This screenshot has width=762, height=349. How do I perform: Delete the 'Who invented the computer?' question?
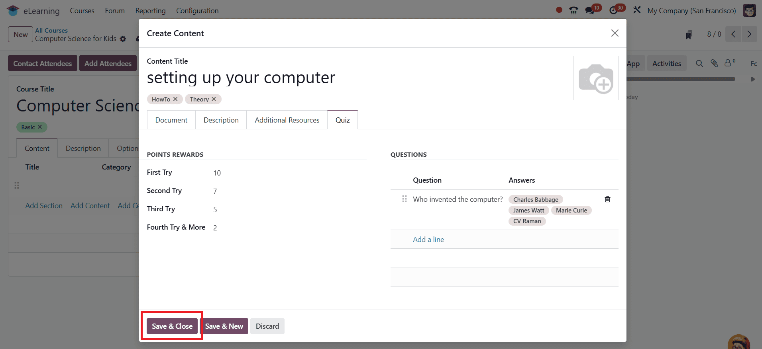click(x=608, y=199)
